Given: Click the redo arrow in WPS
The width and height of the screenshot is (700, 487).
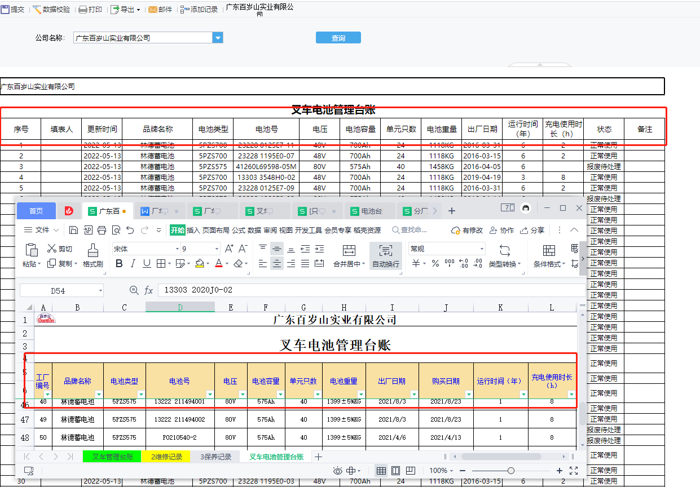Looking at the screenshot, I should [x=145, y=230].
